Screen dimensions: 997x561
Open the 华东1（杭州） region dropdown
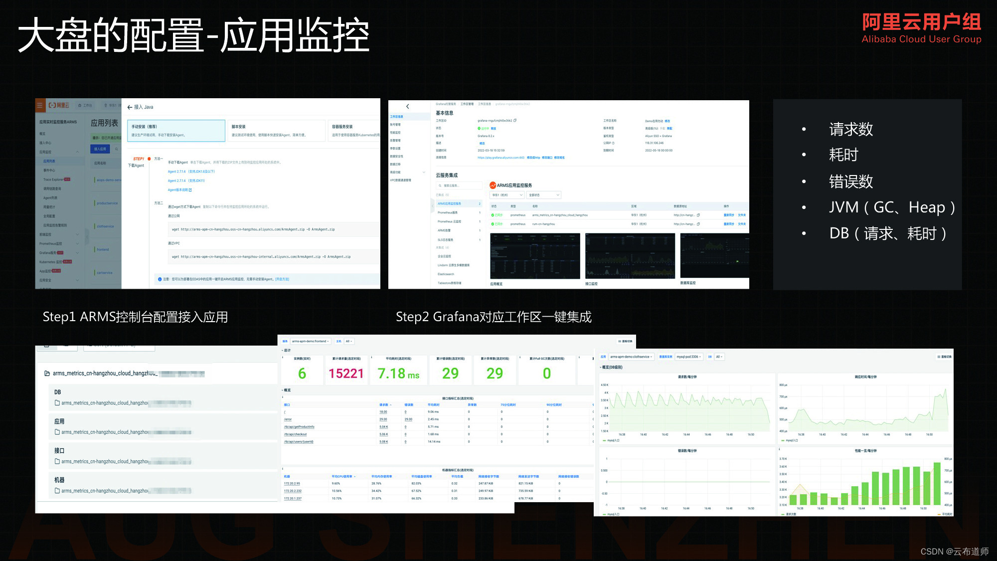[507, 195]
